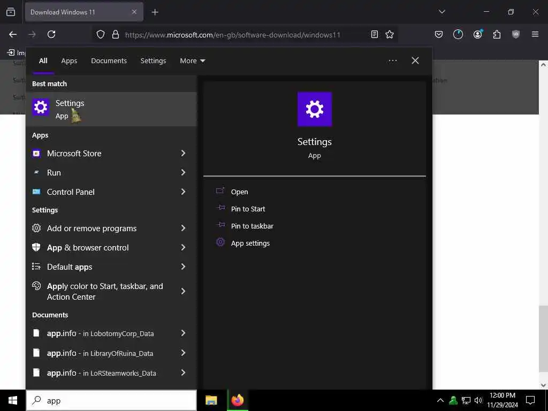Switch to Documents search tab
Viewport: 548px width, 411px height.
(109, 61)
